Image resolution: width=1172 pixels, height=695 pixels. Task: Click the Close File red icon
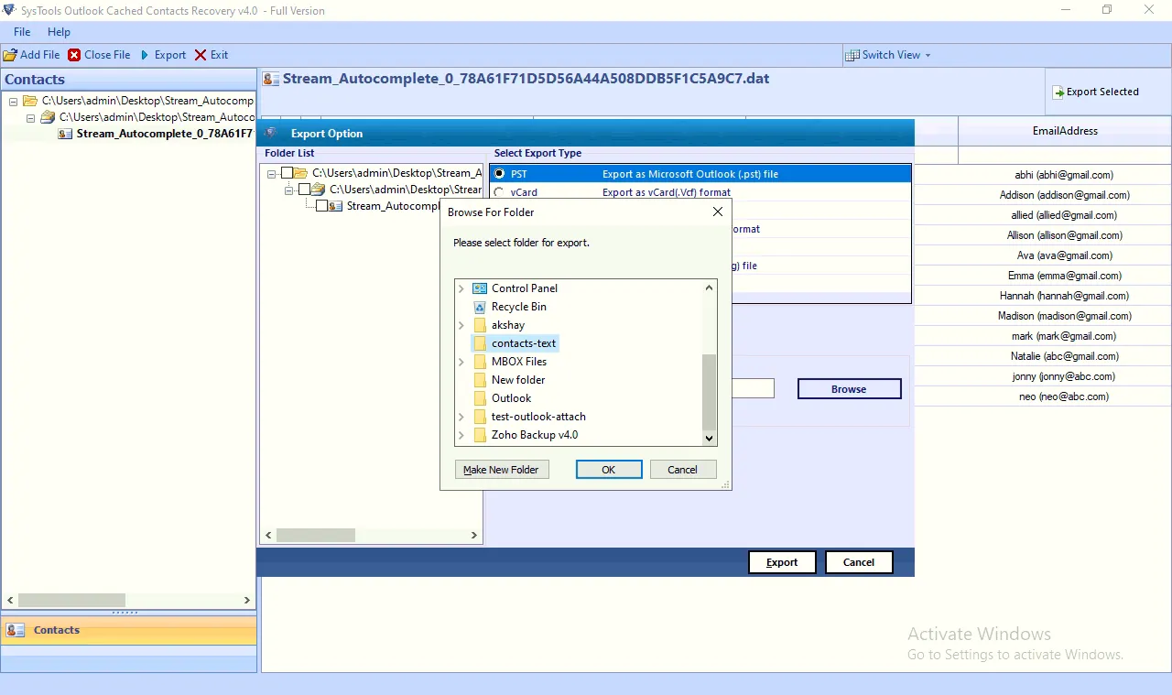pyautogui.click(x=73, y=54)
